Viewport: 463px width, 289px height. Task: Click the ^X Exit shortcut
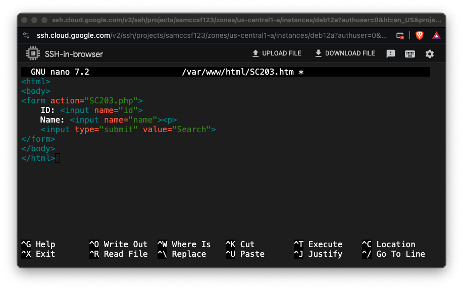pos(38,254)
